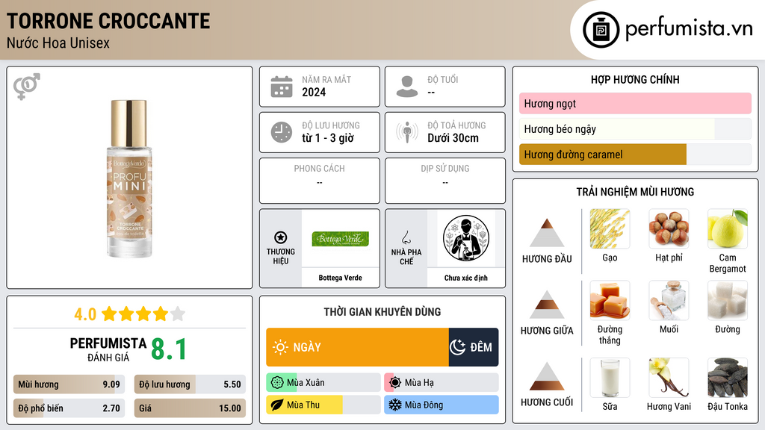Image resolution: width=765 pixels, height=430 pixels.
Task: Click the Độ phổ biến 2.70 score bar
Action: [x=69, y=408]
